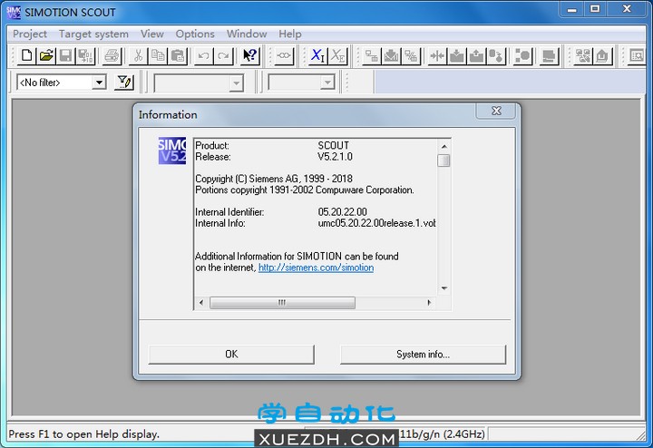Click the release value V5.2.1.0
The width and height of the screenshot is (653, 448).
pyautogui.click(x=335, y=157)
